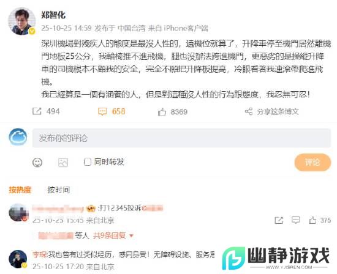Viewport: 337px width, 274px height.
Task: Submit with the orange 评论 button
Action: [x=312, y=163]
